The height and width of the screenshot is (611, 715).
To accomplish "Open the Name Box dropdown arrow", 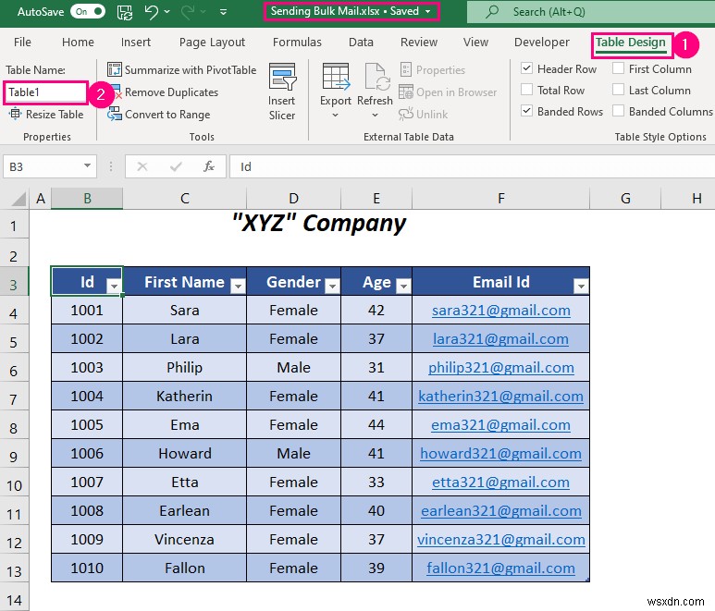I will [87, 166].
